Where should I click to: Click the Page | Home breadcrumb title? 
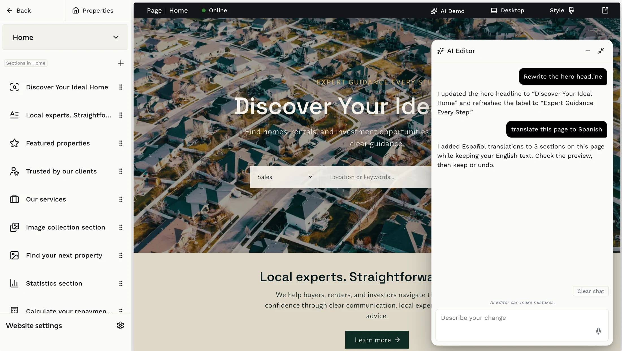[x=167, y=10]
